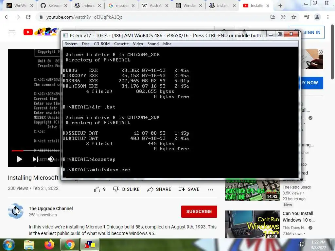The height and width of the screenshot is (251, 335).
Task: Save video to a playlist
Action: [x=189, y=189]
